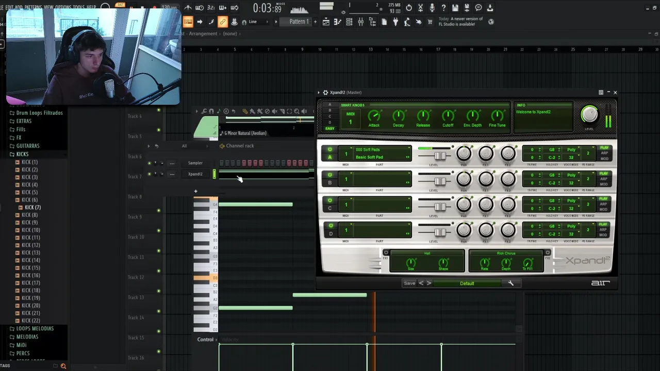The image size is (660, 371).
Task: Click the metronome icon
Action: pyautogui.click(x=188, y=8)
